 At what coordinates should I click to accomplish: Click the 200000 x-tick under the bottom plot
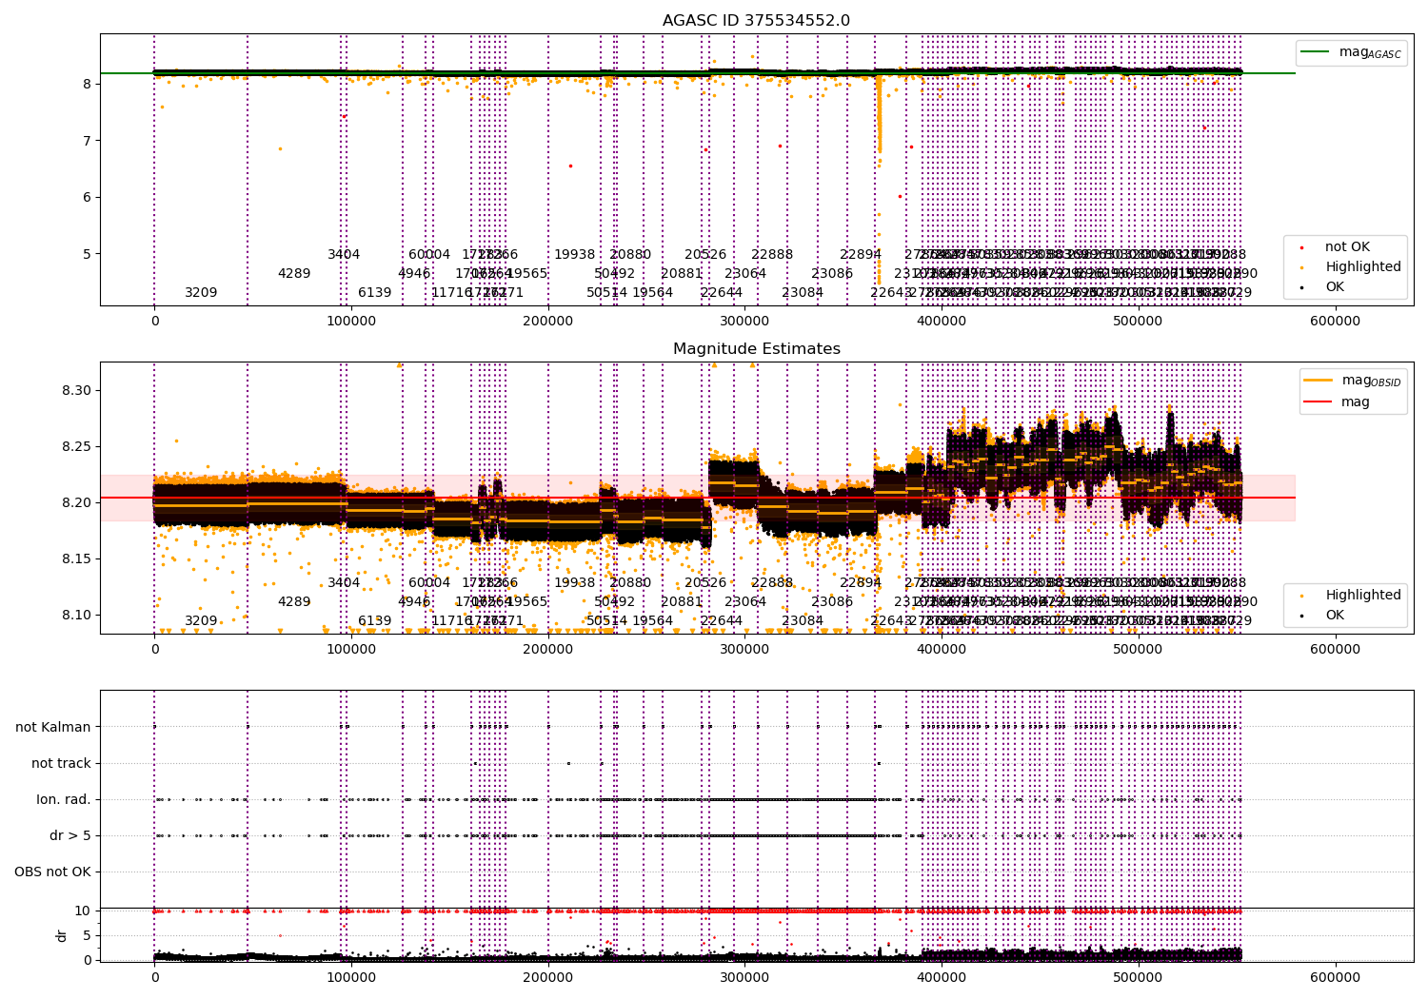click(x=548, y=977)
